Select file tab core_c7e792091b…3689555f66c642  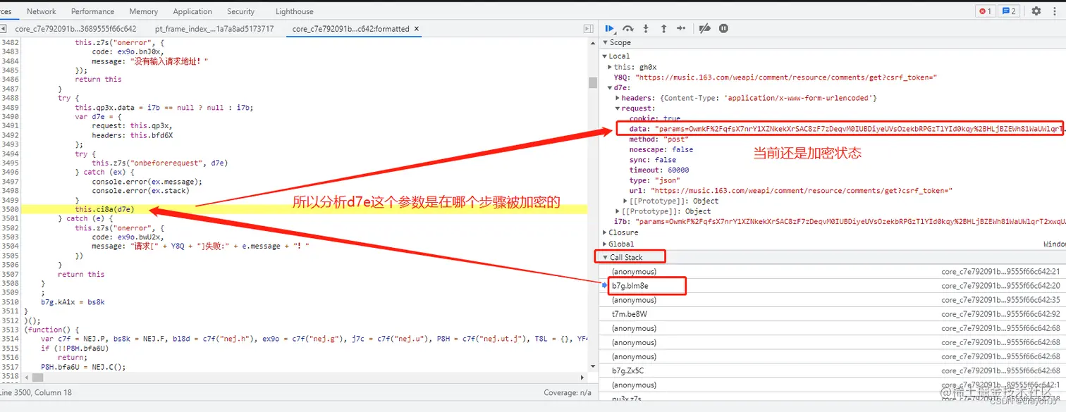[x=75, y=29]
